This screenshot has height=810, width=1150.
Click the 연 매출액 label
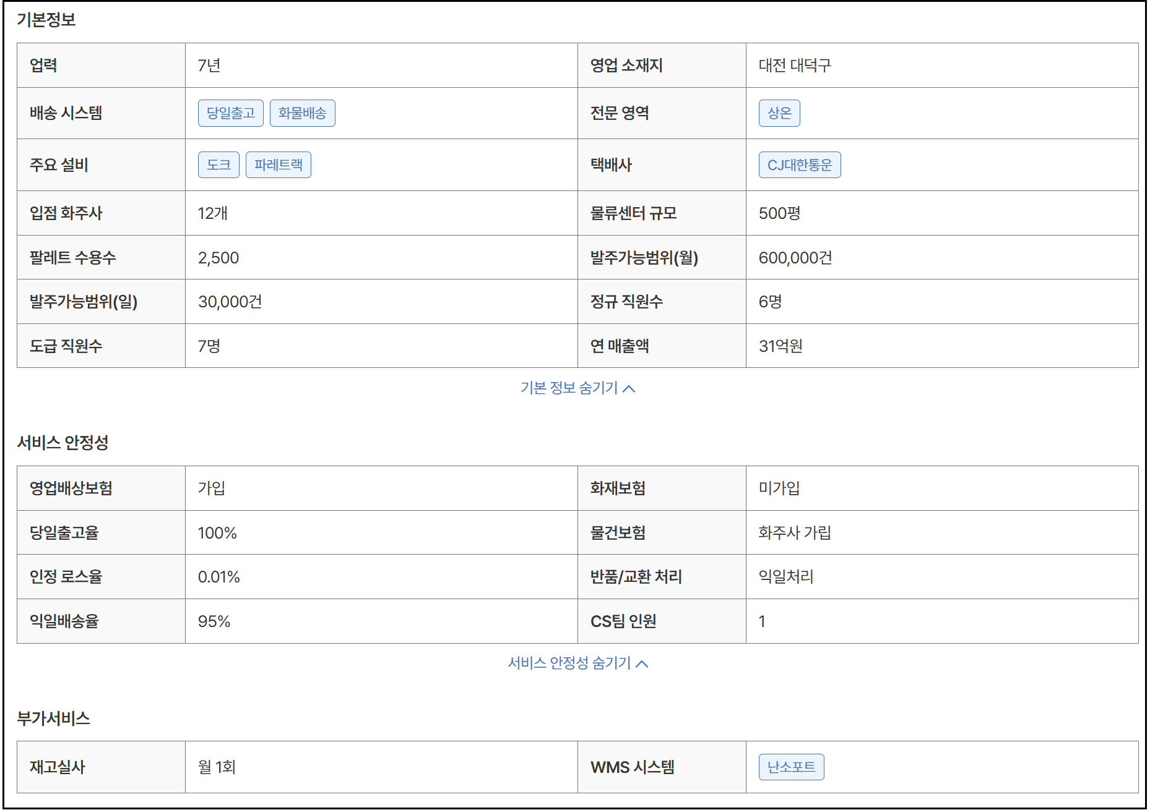pos(620,346)
